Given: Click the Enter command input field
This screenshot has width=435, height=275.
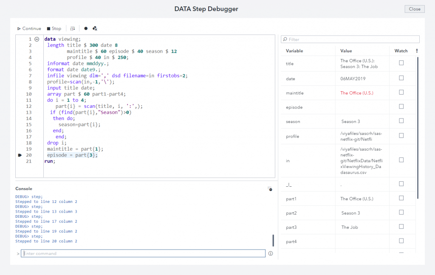Looking at the screenshot, I should (143, 253).
